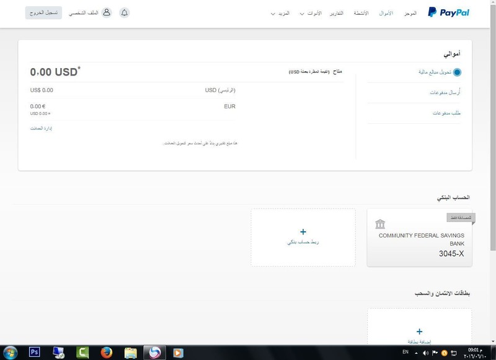Click the volume speaker tray icon
496x360 pixels.
(x=425, y=353)
